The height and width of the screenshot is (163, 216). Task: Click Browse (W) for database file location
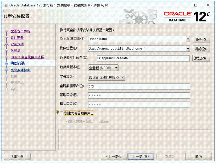click(x=201, y=58)
